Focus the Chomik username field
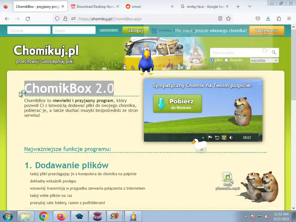Viewport: 296px width, 222px height. point(29,30)
